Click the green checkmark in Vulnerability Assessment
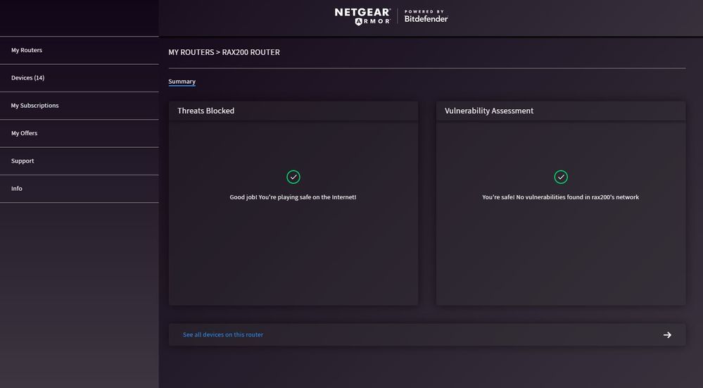 (561, 177)
